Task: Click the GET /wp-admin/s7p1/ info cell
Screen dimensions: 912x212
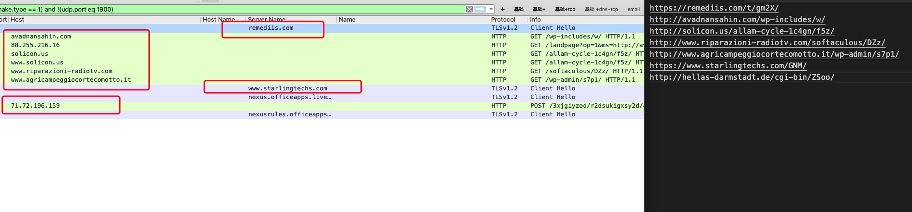Action: [x=583, y=80]
